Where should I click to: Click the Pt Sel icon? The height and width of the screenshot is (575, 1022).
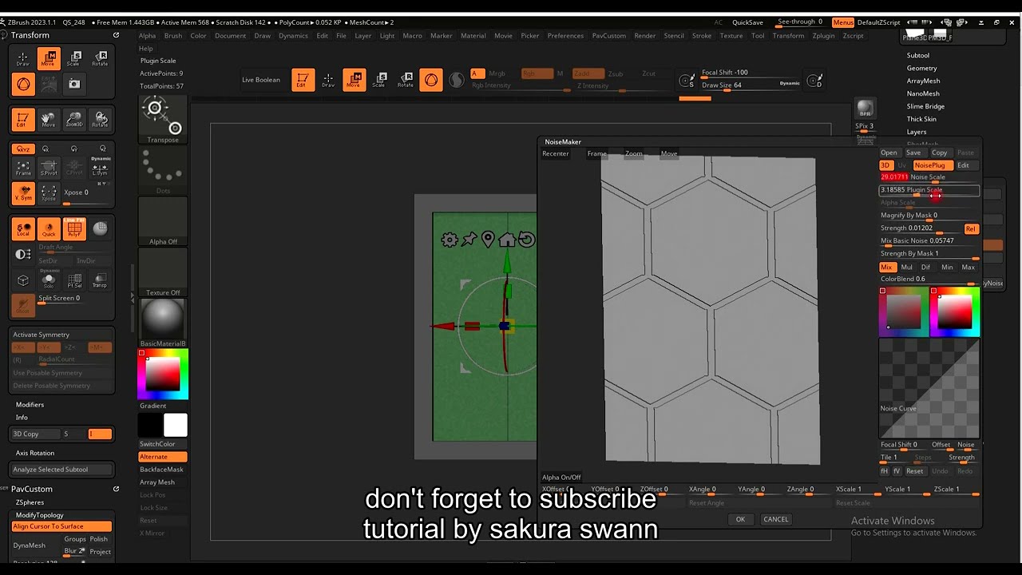74,280
